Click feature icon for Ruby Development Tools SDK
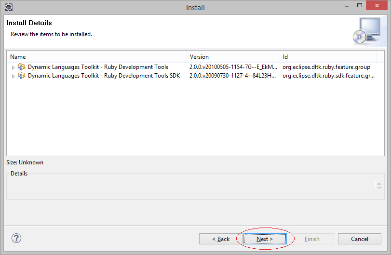 coord(22,76)
